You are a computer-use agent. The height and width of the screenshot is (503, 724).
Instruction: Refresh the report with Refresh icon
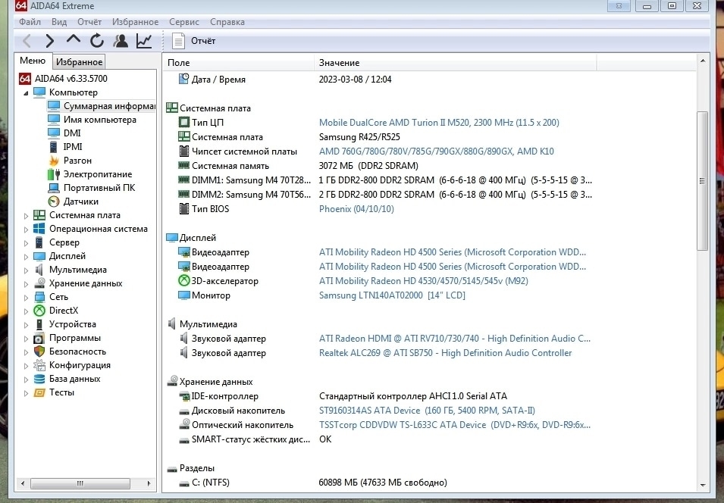(96, 41)
